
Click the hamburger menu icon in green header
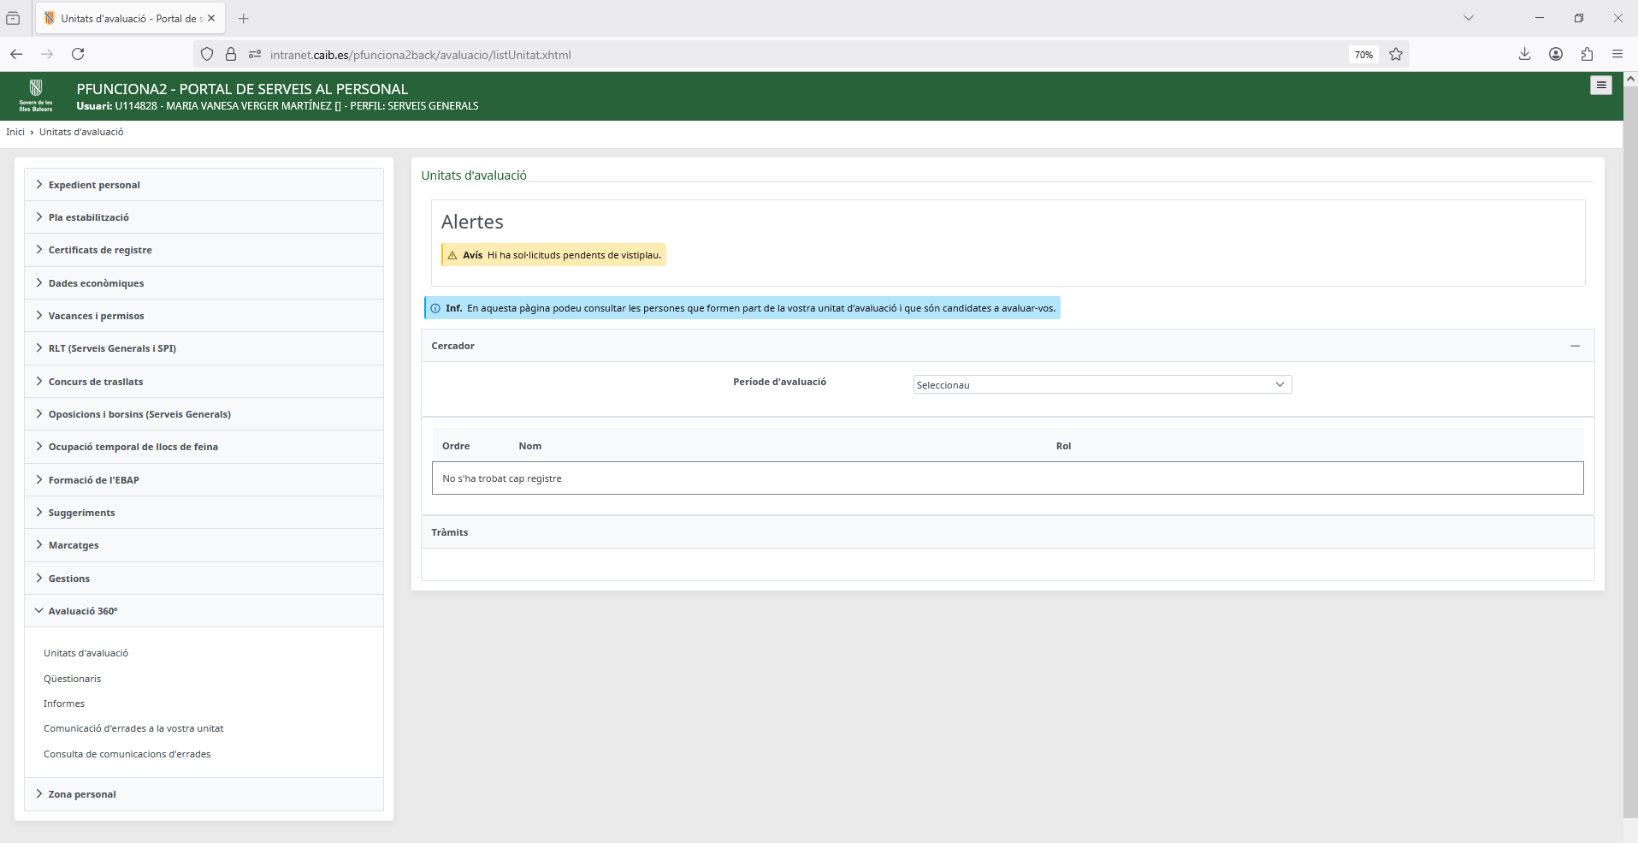coord(1600,86)
